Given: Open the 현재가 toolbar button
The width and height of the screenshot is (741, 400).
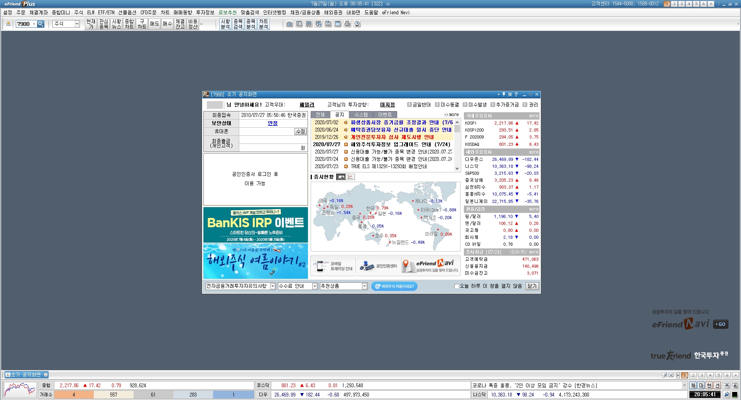Looking at the screenshot, I should click(x=91, y=24).
